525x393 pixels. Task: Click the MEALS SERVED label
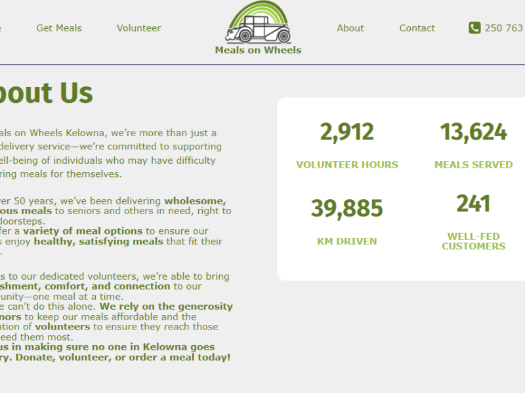(473, 164)
